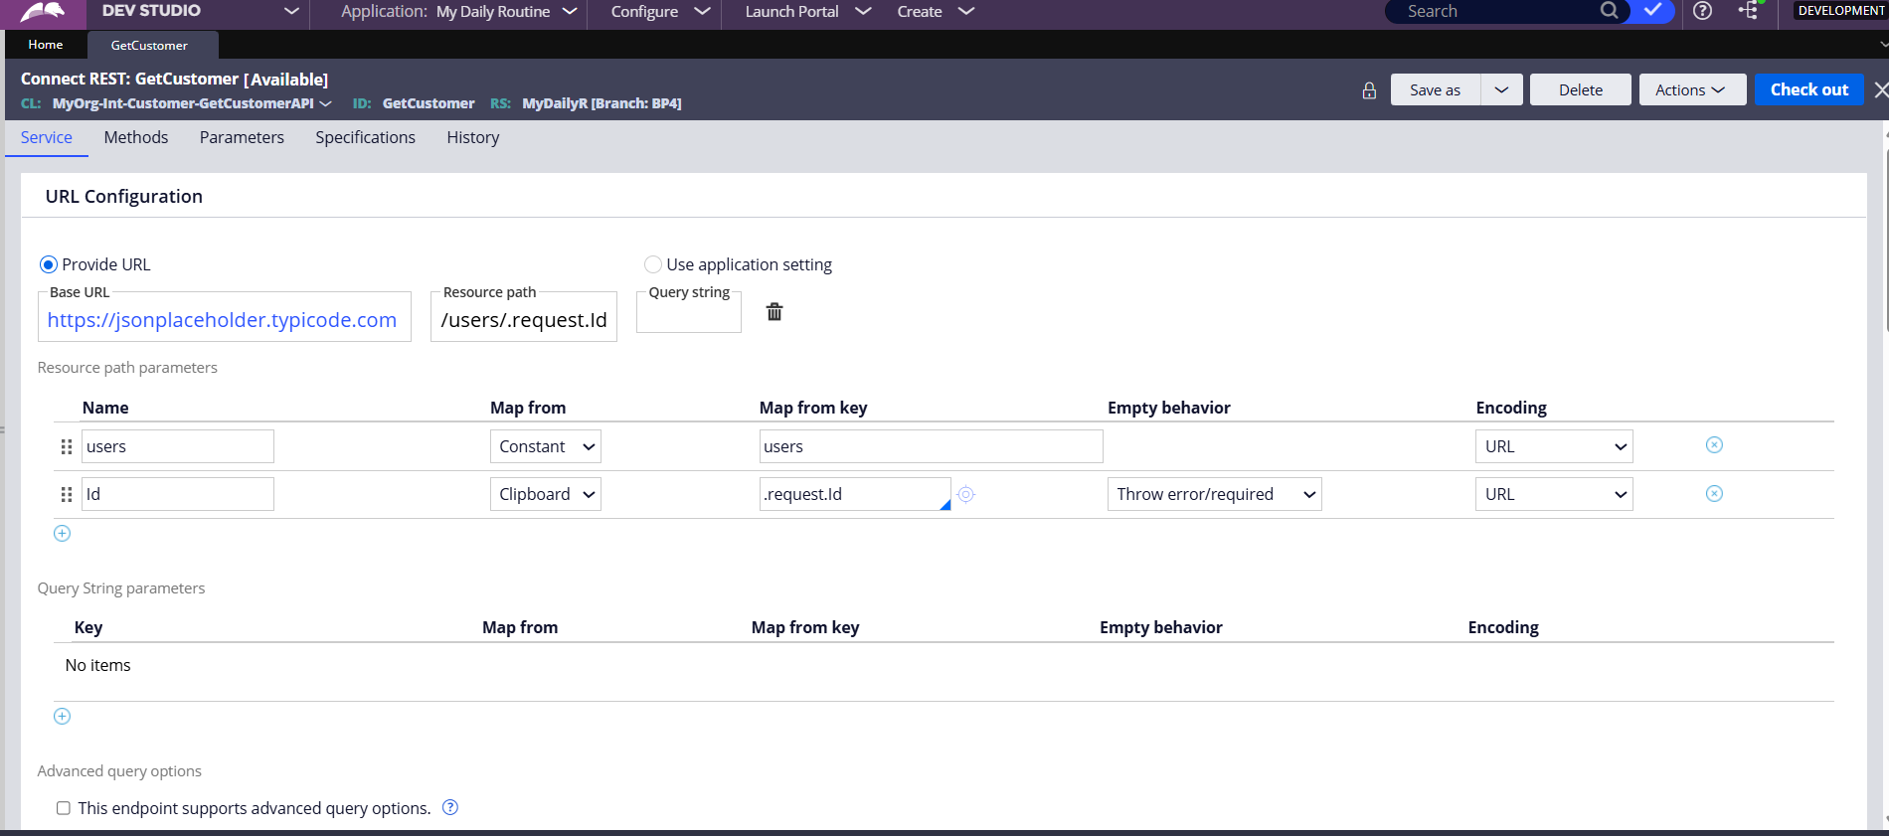Enable advanced query options checkbox
Screen dimensions: 1889x836
[64, 808]
